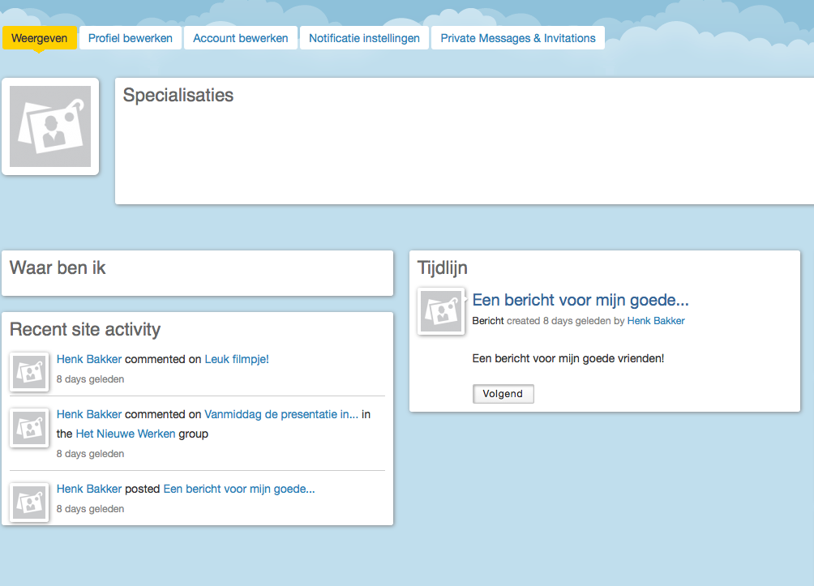Open the Vanmiddag de presentatie in... post
This screenshot has height=586, width=814.
281,413
